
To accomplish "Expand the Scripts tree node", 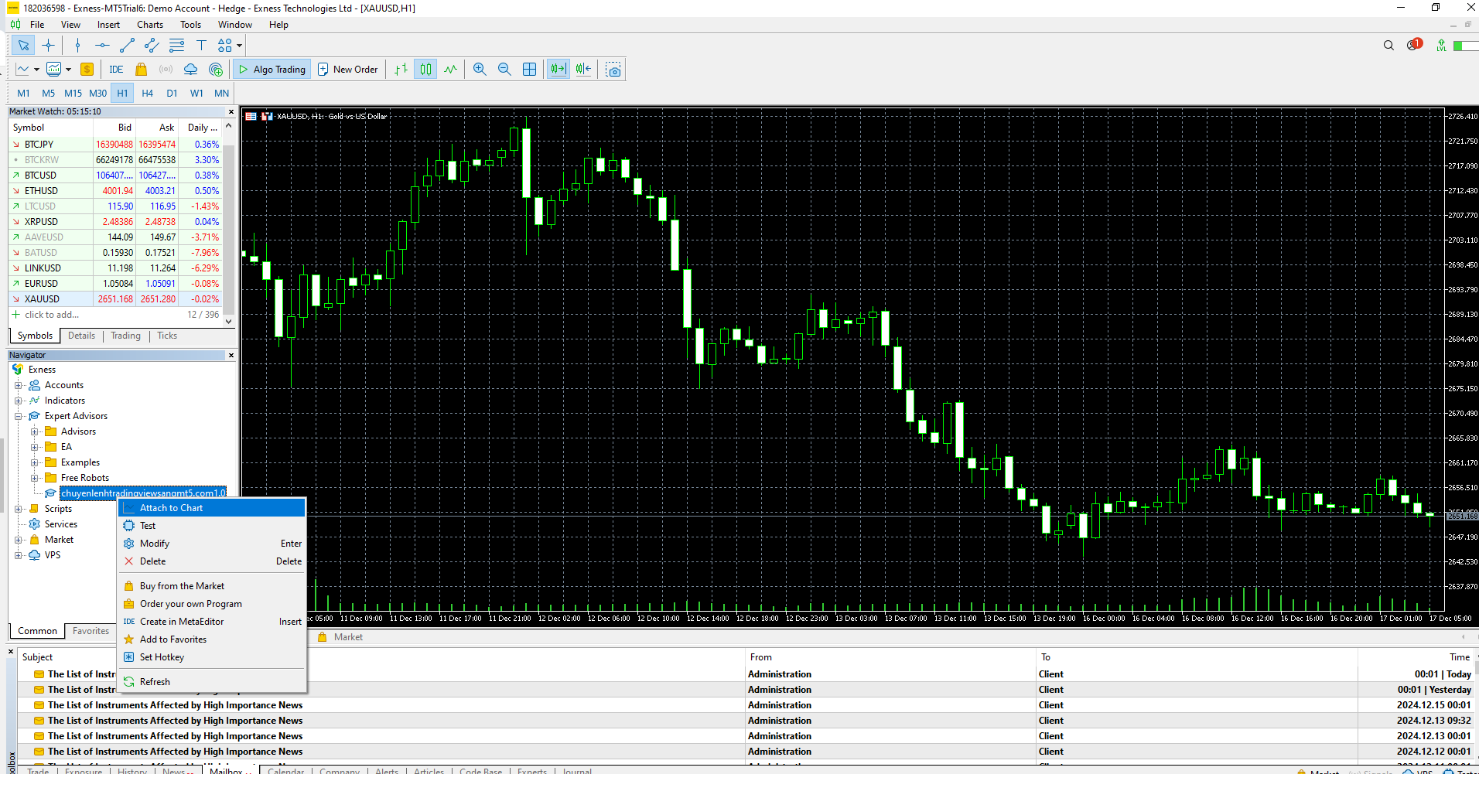I will [x=19, y=509].
